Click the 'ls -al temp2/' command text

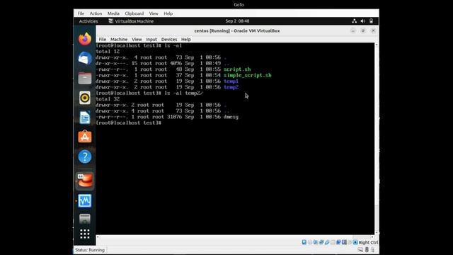[x=183, y=93]
